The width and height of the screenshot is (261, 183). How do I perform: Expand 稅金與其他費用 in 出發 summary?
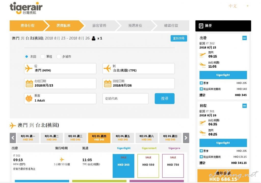201,89
